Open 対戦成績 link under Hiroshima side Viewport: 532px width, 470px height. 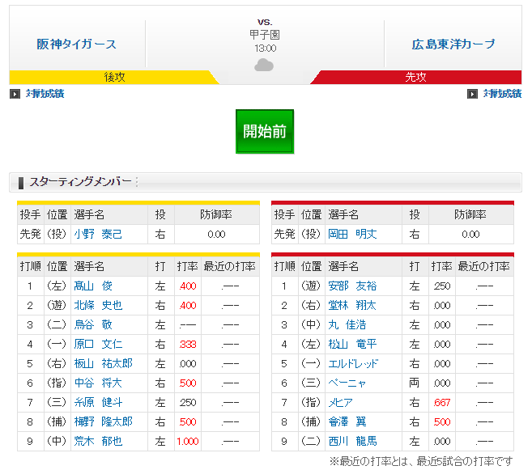pyautogui.click(x=503, y=94)
